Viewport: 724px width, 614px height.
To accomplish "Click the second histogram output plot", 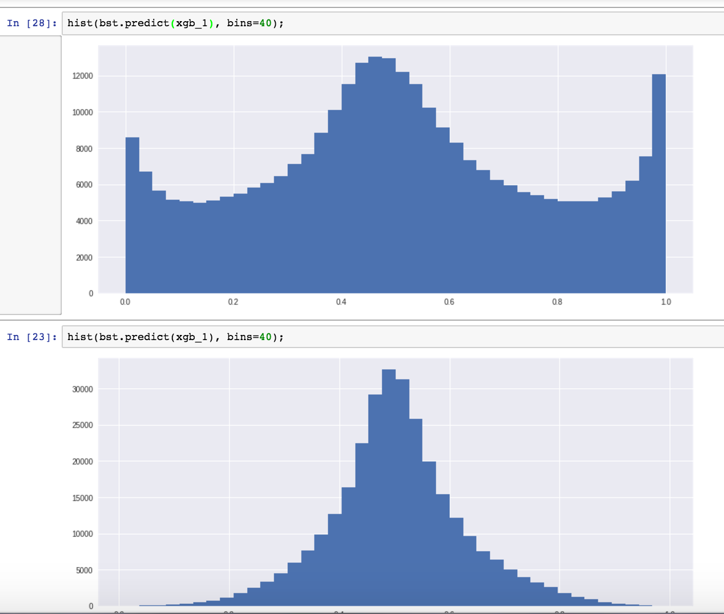I will pyautogui.click(x=396, y=482).
